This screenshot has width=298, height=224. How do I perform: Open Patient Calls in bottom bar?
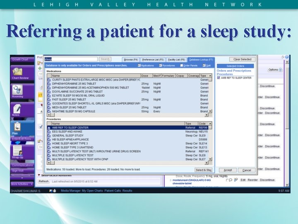pos(113,191)
